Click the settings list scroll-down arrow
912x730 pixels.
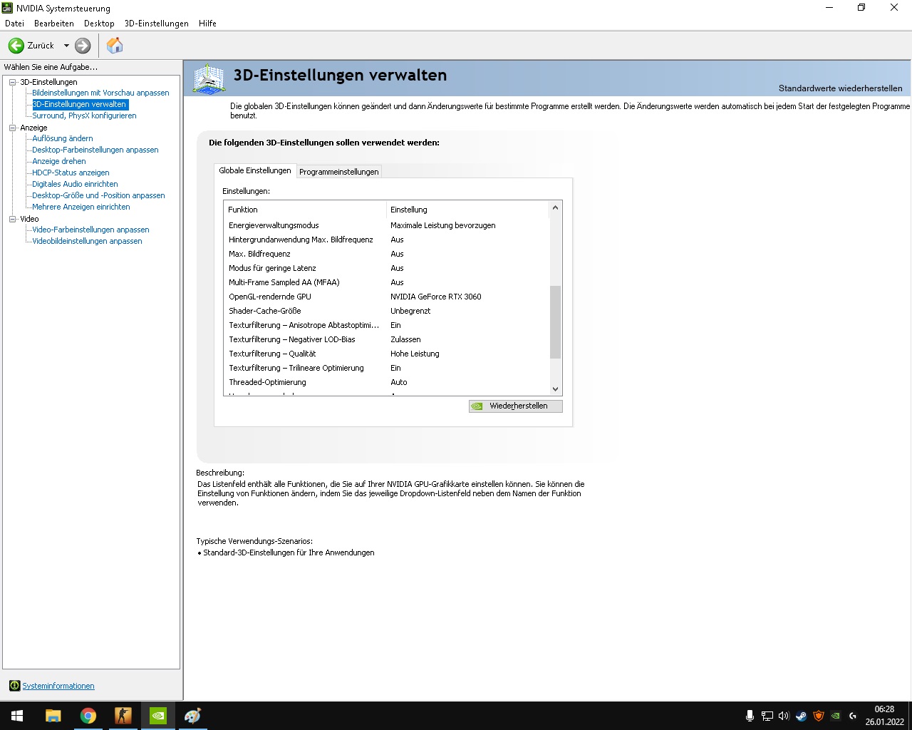[x=555, y=389]
